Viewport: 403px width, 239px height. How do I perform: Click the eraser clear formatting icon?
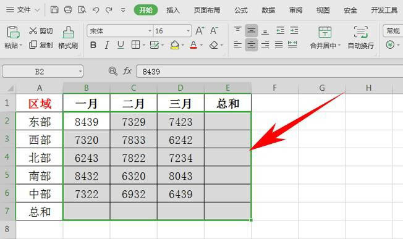pyautogui.click(x=214, y=45)
